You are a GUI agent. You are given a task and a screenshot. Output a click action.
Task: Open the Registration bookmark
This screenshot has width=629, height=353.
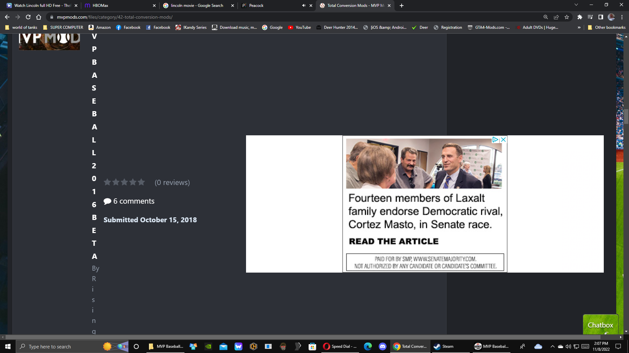[x=448, y=27]
